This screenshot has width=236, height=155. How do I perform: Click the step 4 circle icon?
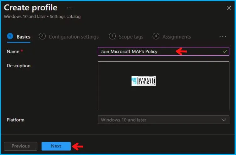pos(156,36)
